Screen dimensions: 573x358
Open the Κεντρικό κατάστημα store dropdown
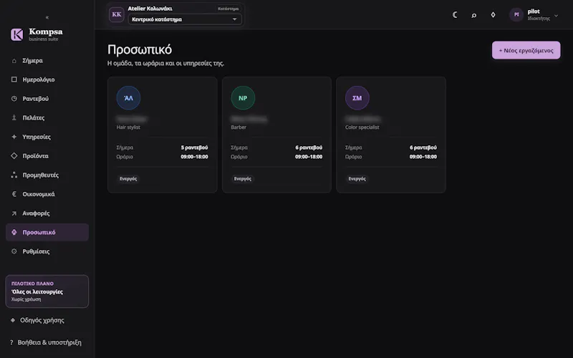click(x=185, y=19)
